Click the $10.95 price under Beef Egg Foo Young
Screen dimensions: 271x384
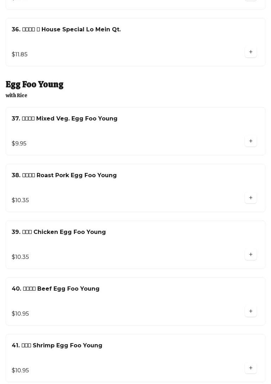point(20,314)
